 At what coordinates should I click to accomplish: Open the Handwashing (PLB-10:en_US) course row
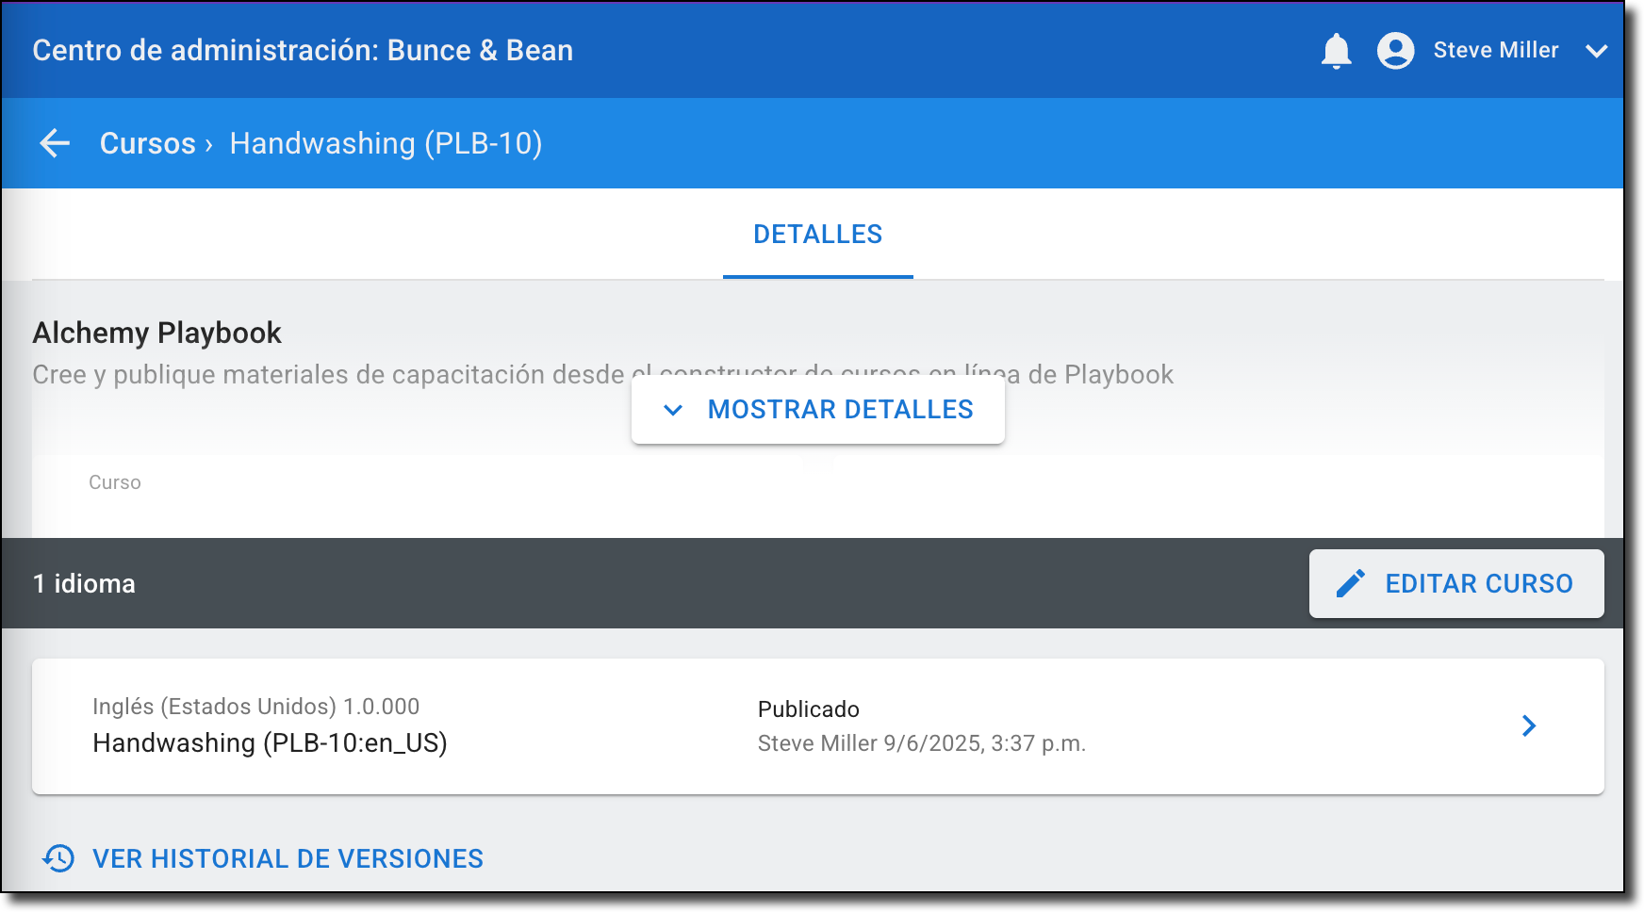(270, 742)
